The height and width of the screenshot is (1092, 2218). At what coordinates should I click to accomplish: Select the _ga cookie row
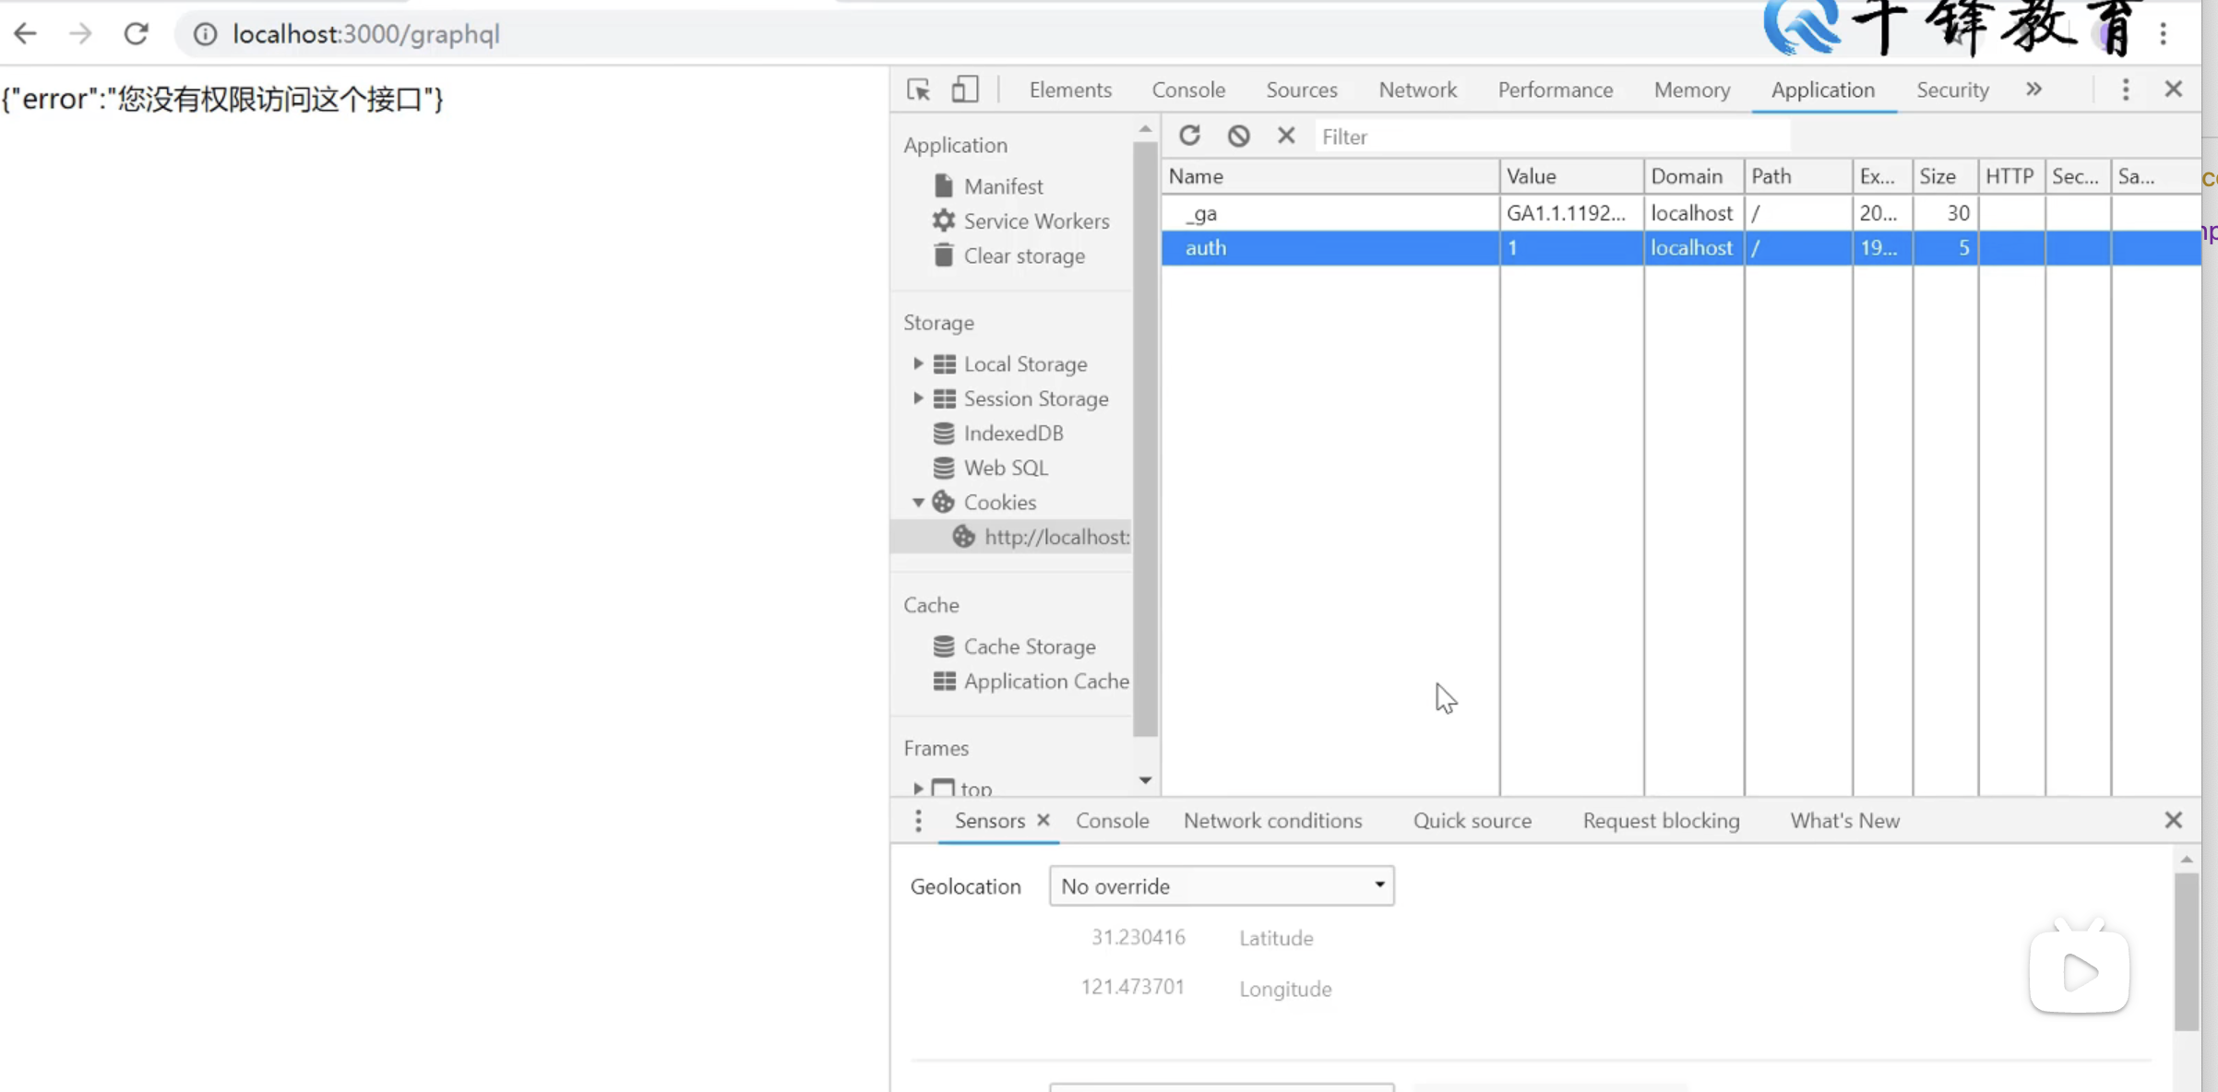1329,213
